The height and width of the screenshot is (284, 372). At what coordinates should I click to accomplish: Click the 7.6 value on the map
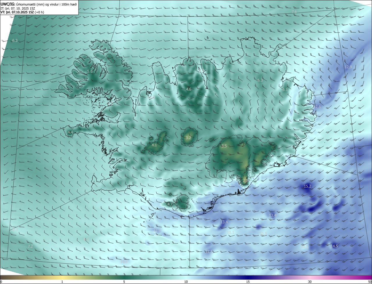294,12
